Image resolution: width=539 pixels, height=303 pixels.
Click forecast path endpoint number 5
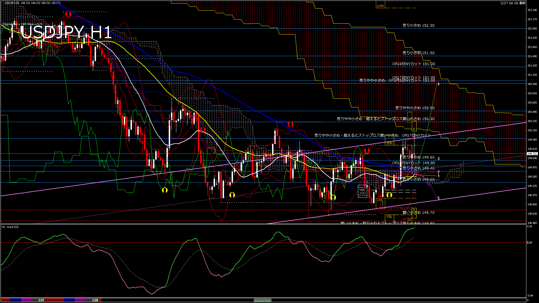[x=438, y=198]
